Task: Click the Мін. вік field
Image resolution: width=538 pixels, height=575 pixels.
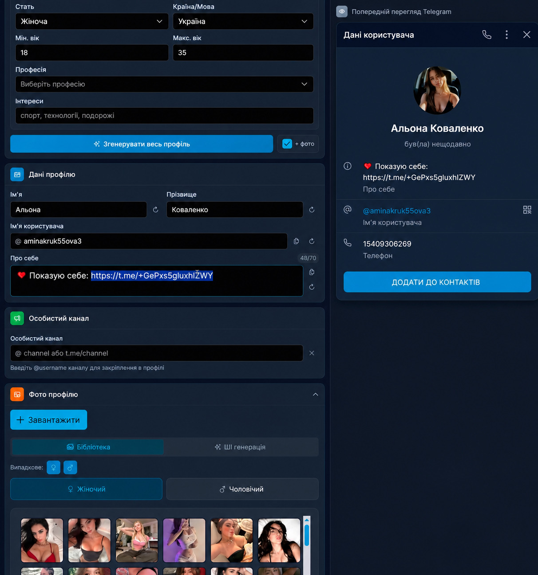Action: [x=92, y=53]
